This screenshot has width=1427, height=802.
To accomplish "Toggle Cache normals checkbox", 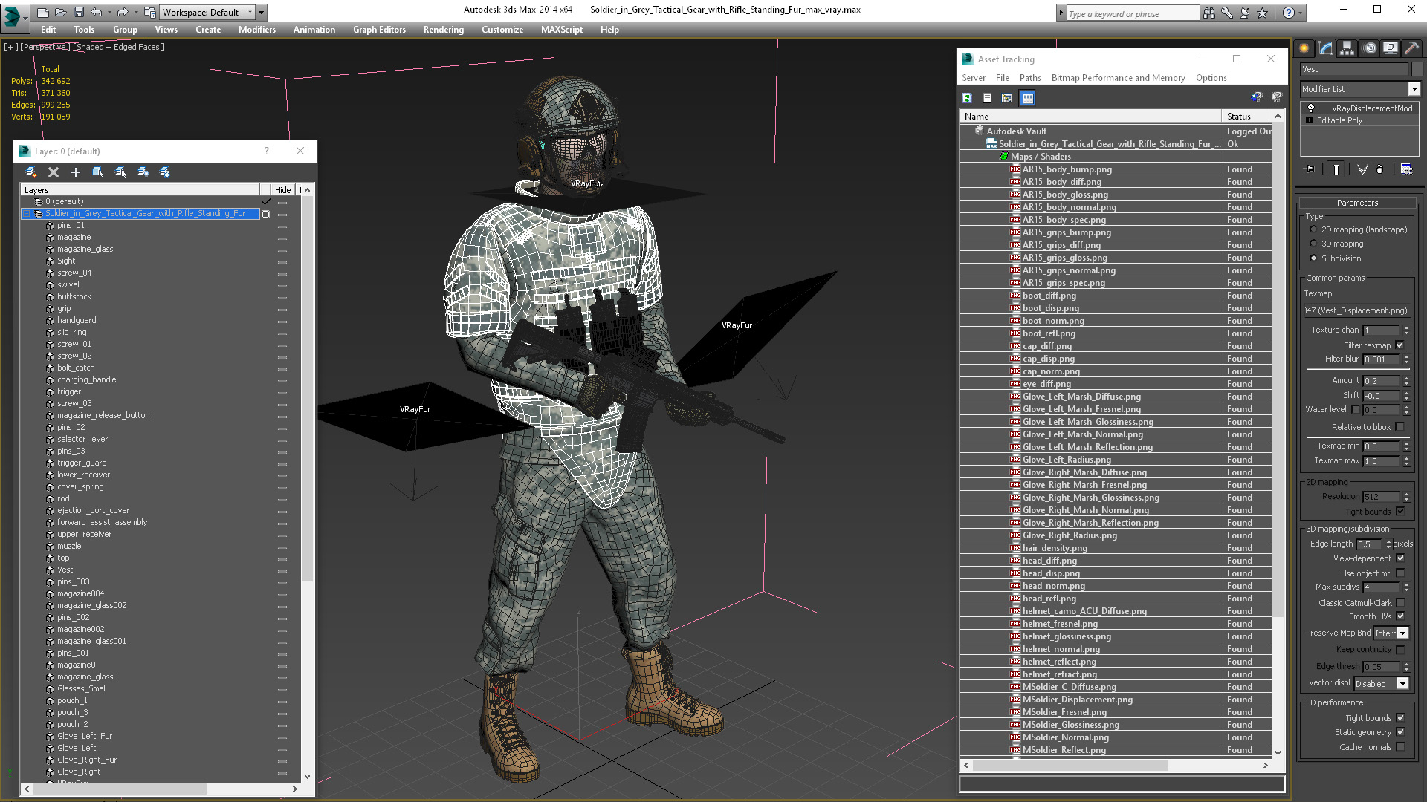I will [1400, 747].
